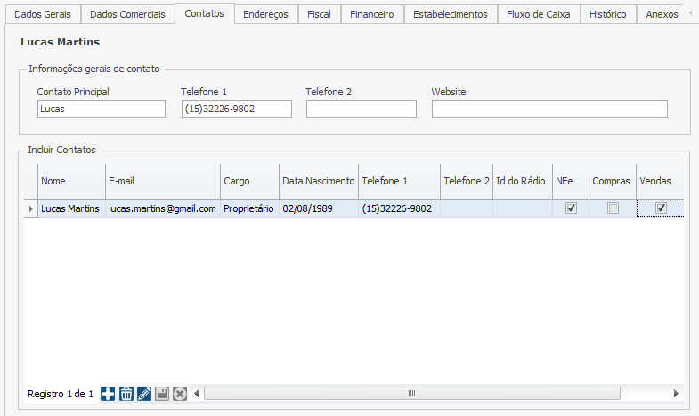Delete the contact using the trash icon
The image size is (699, 416).
[x=126, y=394]
